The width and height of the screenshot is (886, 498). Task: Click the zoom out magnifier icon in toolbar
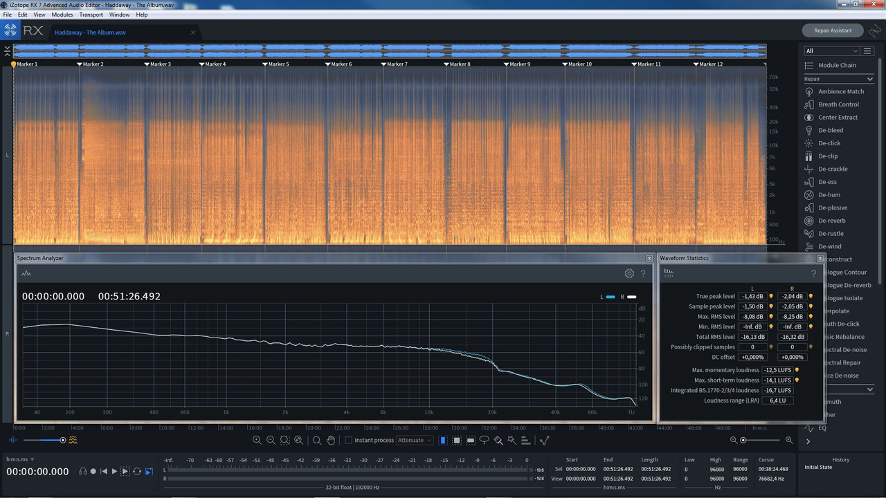pyautogui.click(x=271, y=440)
